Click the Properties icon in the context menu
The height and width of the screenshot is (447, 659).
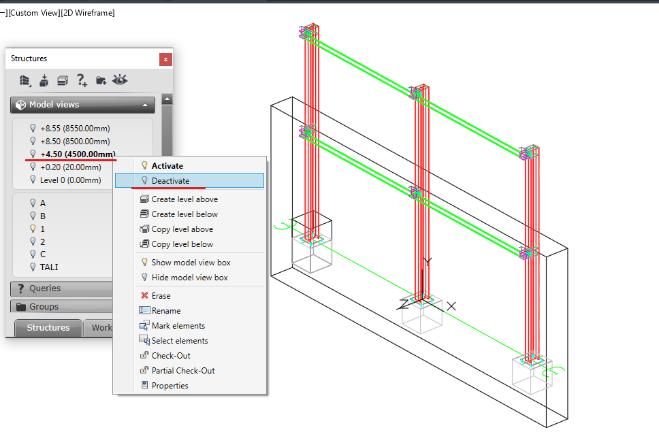pyautogui.click(x=144, y=385)
